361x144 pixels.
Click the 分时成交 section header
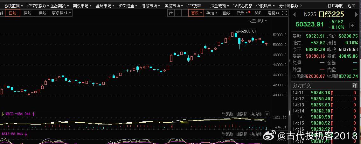coord(302,85)
